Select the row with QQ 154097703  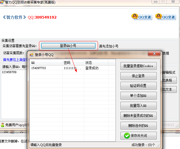click(x=73, y=68)
